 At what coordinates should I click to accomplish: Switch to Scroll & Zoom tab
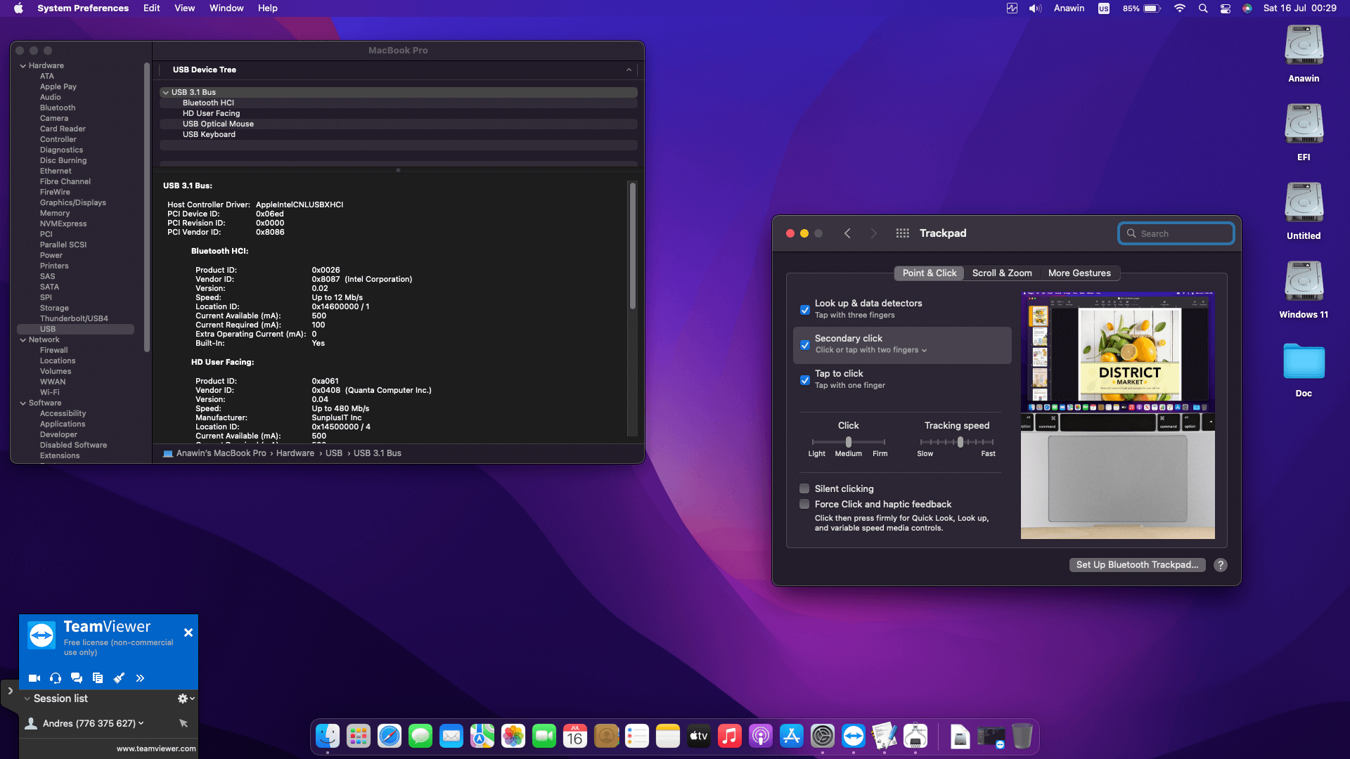(x=1002, y=273)
